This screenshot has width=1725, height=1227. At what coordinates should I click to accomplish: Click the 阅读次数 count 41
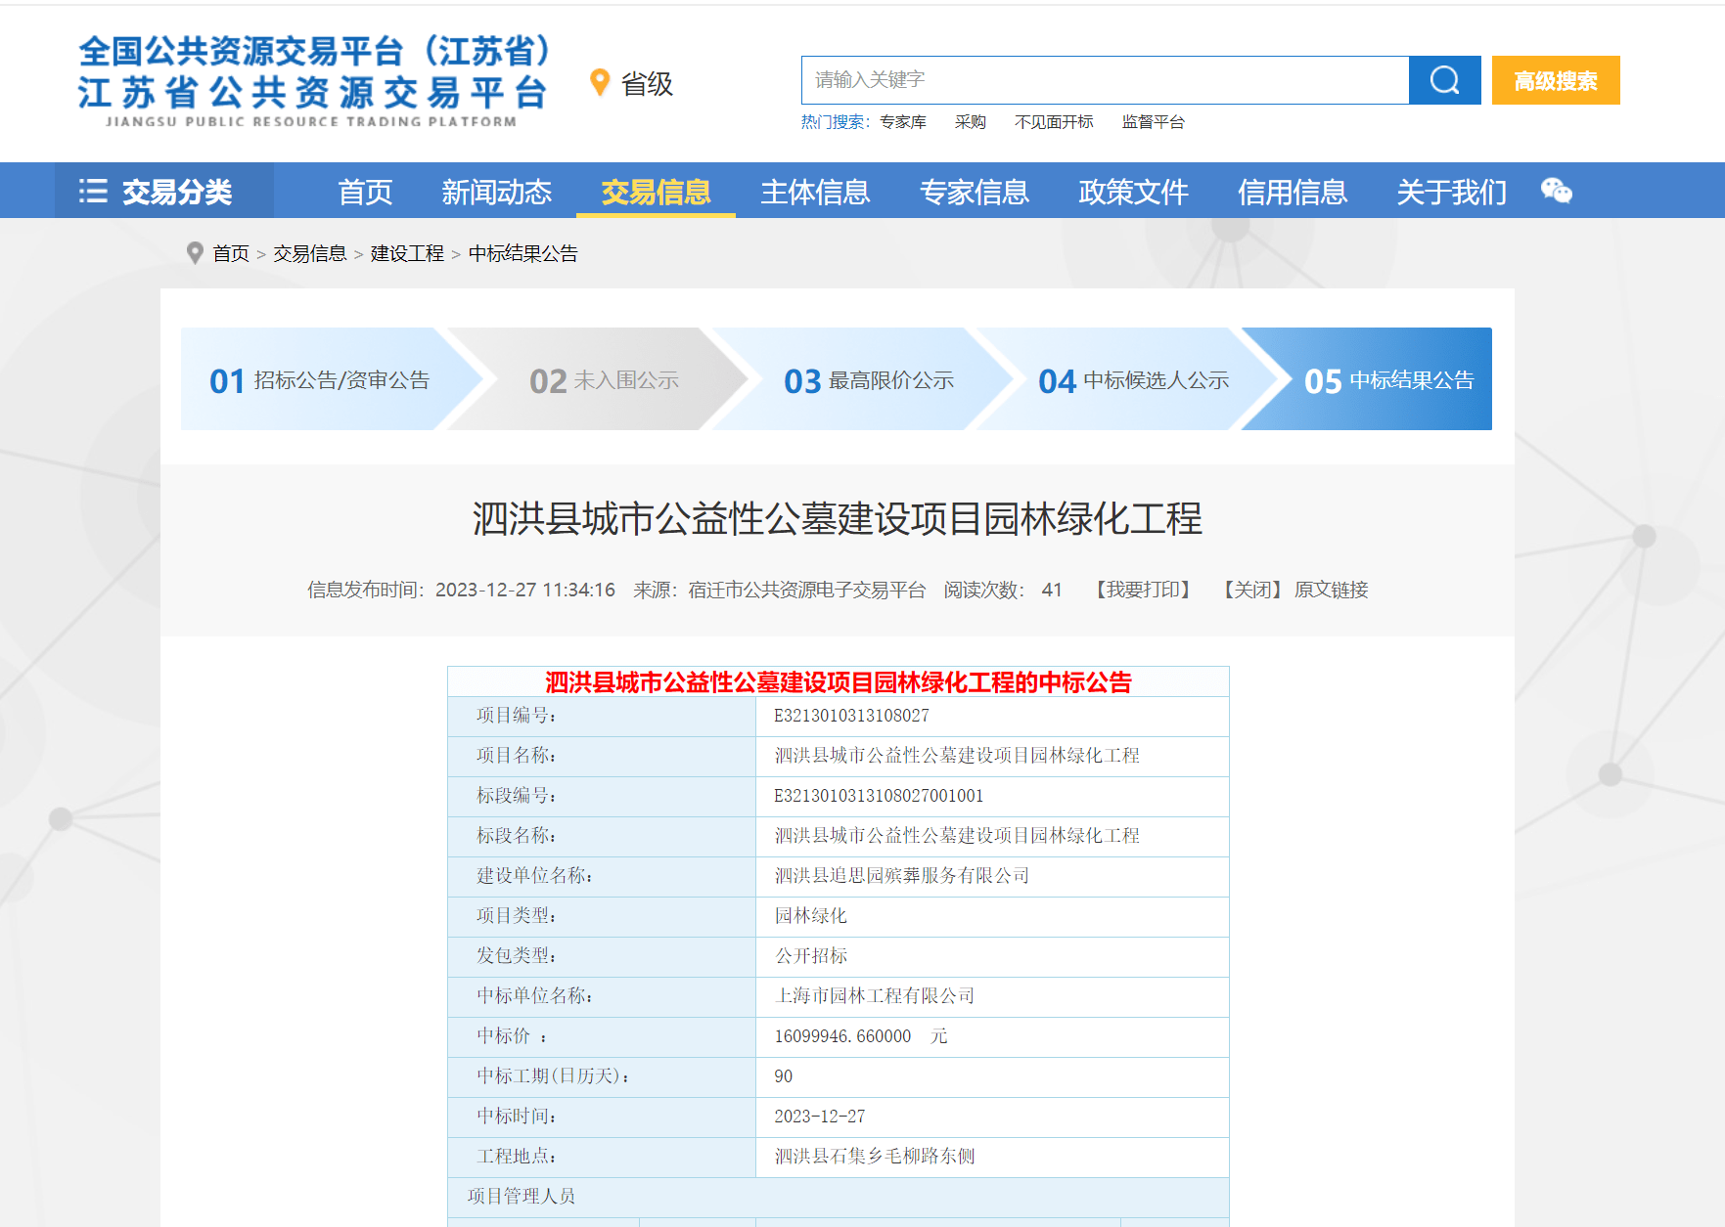(x=1052, y=590)
